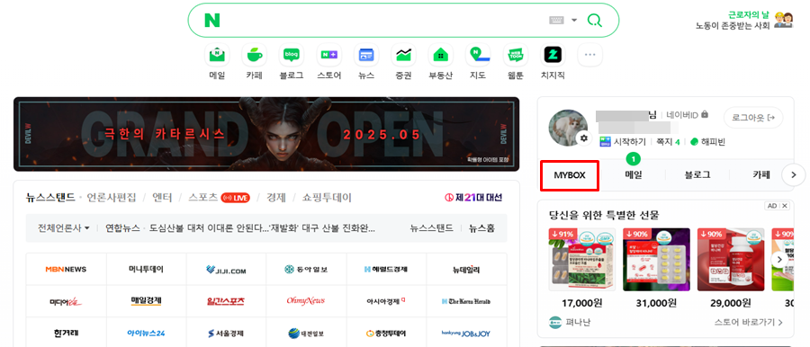Screen dimensions: 810x347
Task: Click the Naver N logo in search bar
Action: (x=211, y=20)
